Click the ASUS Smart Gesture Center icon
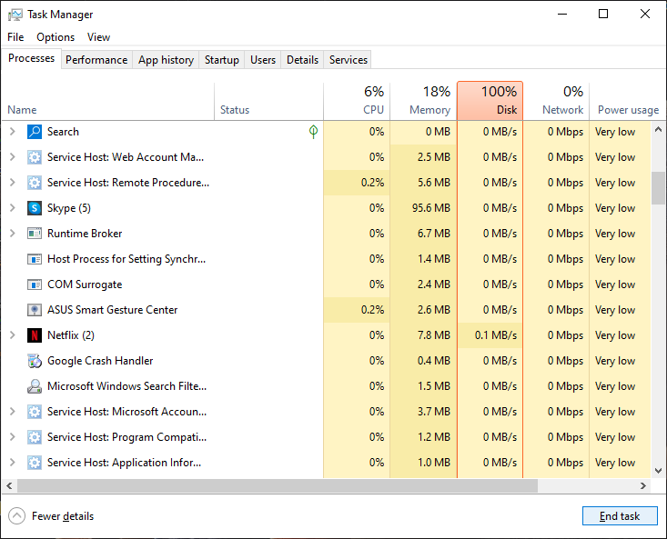 click(x=35, y=310)
